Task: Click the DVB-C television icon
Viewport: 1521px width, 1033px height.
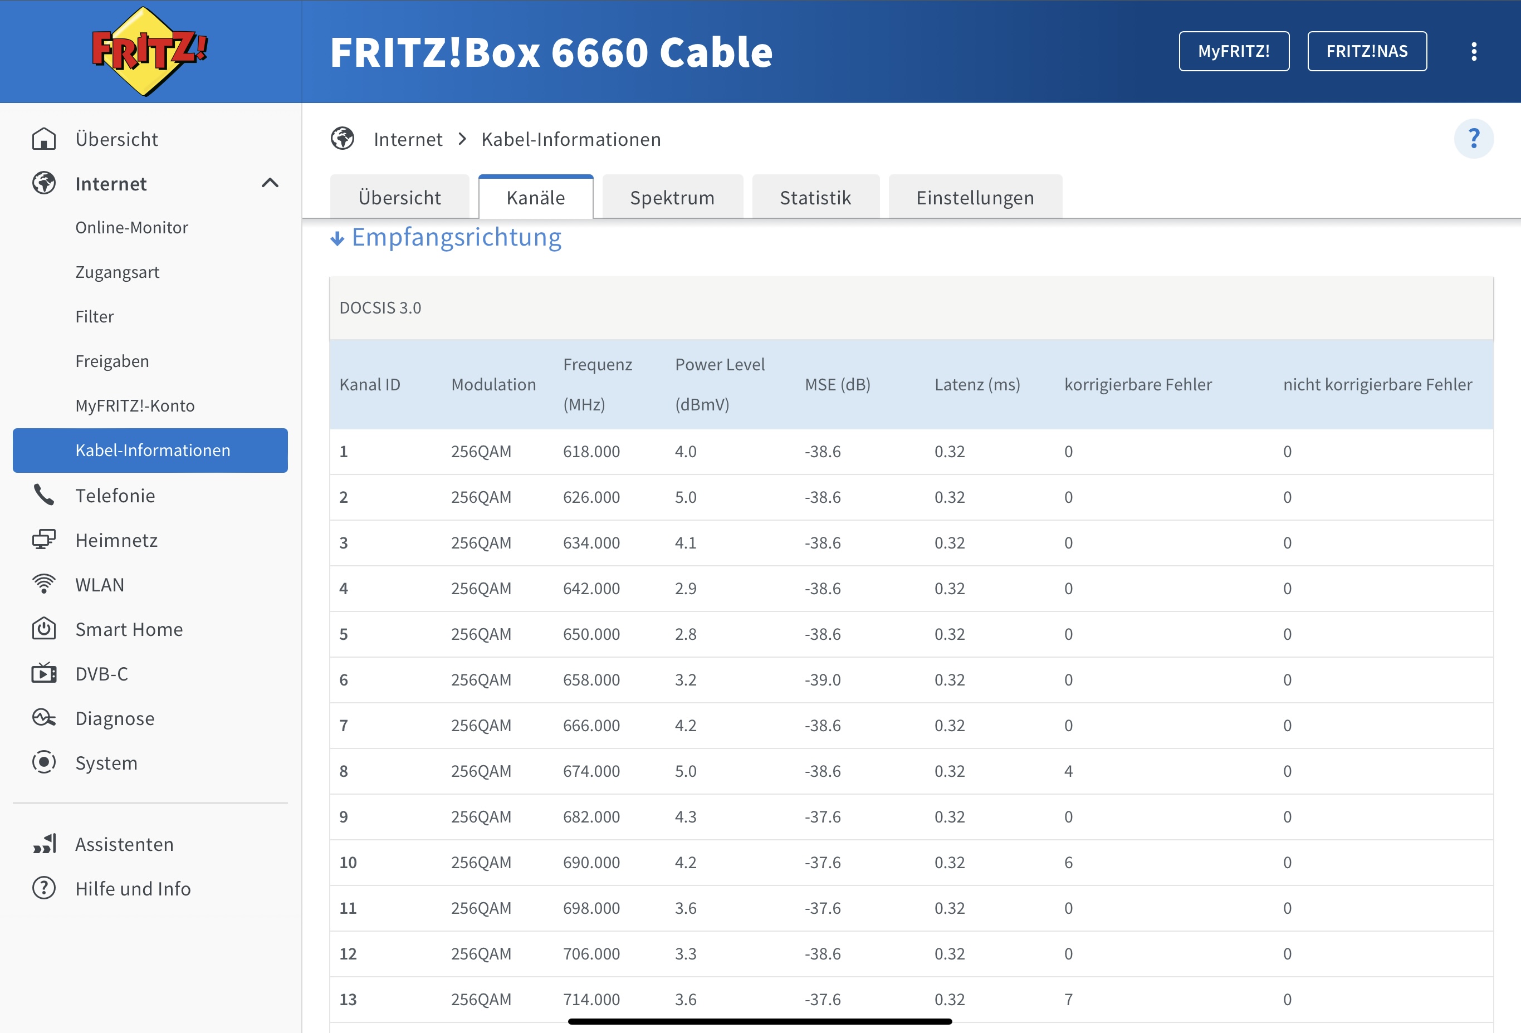Action: 44,673
